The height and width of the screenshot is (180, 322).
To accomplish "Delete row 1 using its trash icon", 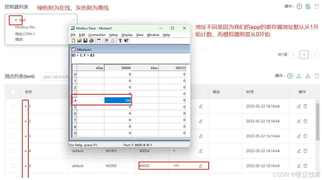I will 305,106.
